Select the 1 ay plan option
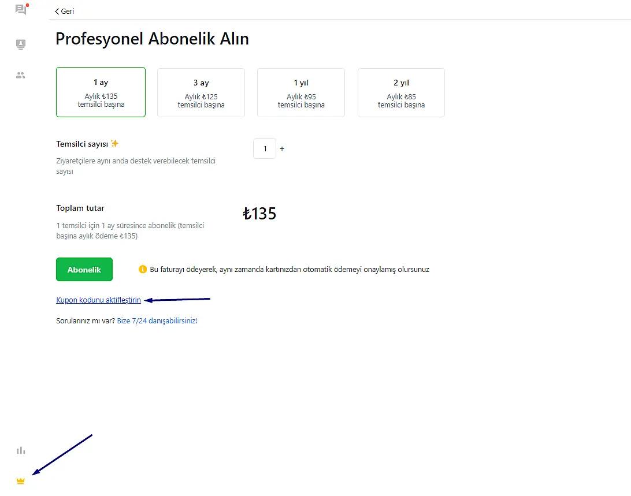The width and height of the screenshot is (631, 496). pyautogui.click(x=101, y=92)
